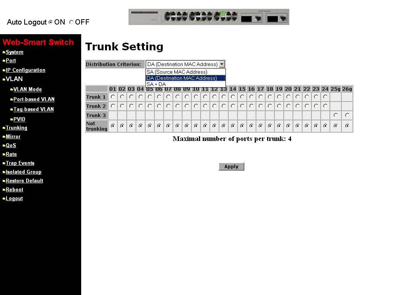394x295 pixels.
Task: Click the folder icon beside PVID
Action: pyautogui.click(x=12, y=119)
